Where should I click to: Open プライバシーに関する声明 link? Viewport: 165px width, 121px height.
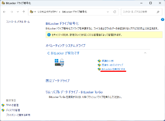(x=18, y=115)
